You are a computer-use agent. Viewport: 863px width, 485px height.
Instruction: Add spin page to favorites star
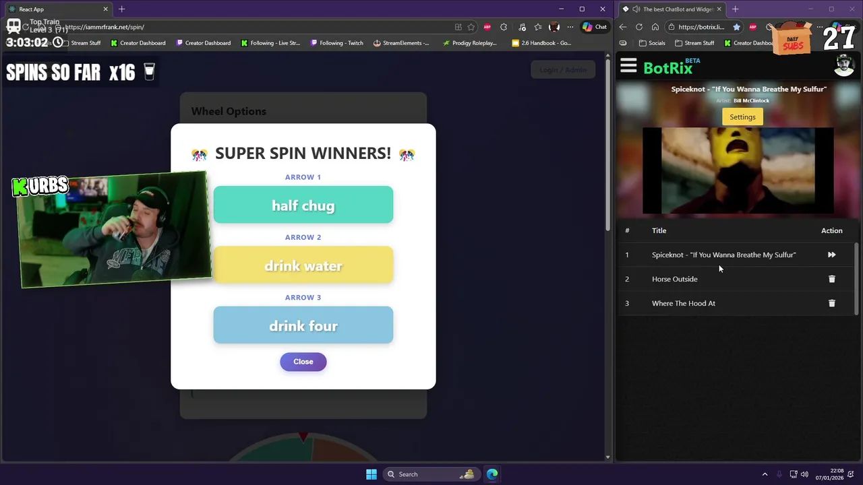471,27
